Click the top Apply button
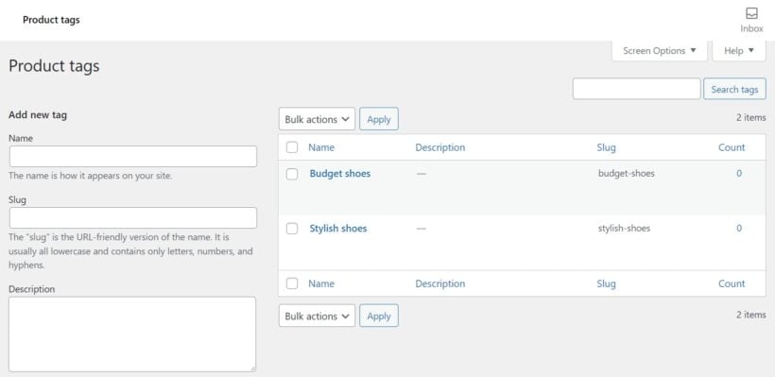The width and height of the screenshot is (775, 377). pyautogui.click(x=379, y=119)
